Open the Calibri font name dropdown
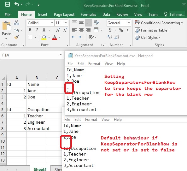 click(x=52, y=23)
